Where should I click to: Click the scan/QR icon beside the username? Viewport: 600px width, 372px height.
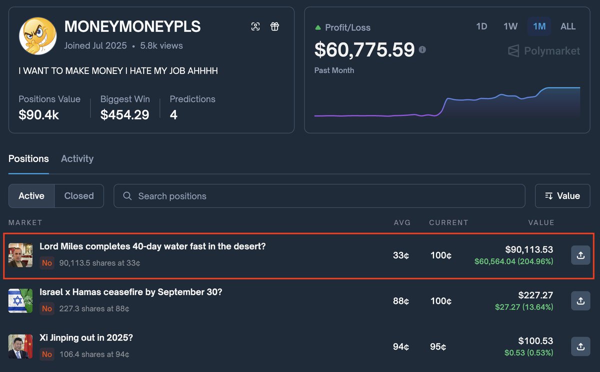point(255,26)
